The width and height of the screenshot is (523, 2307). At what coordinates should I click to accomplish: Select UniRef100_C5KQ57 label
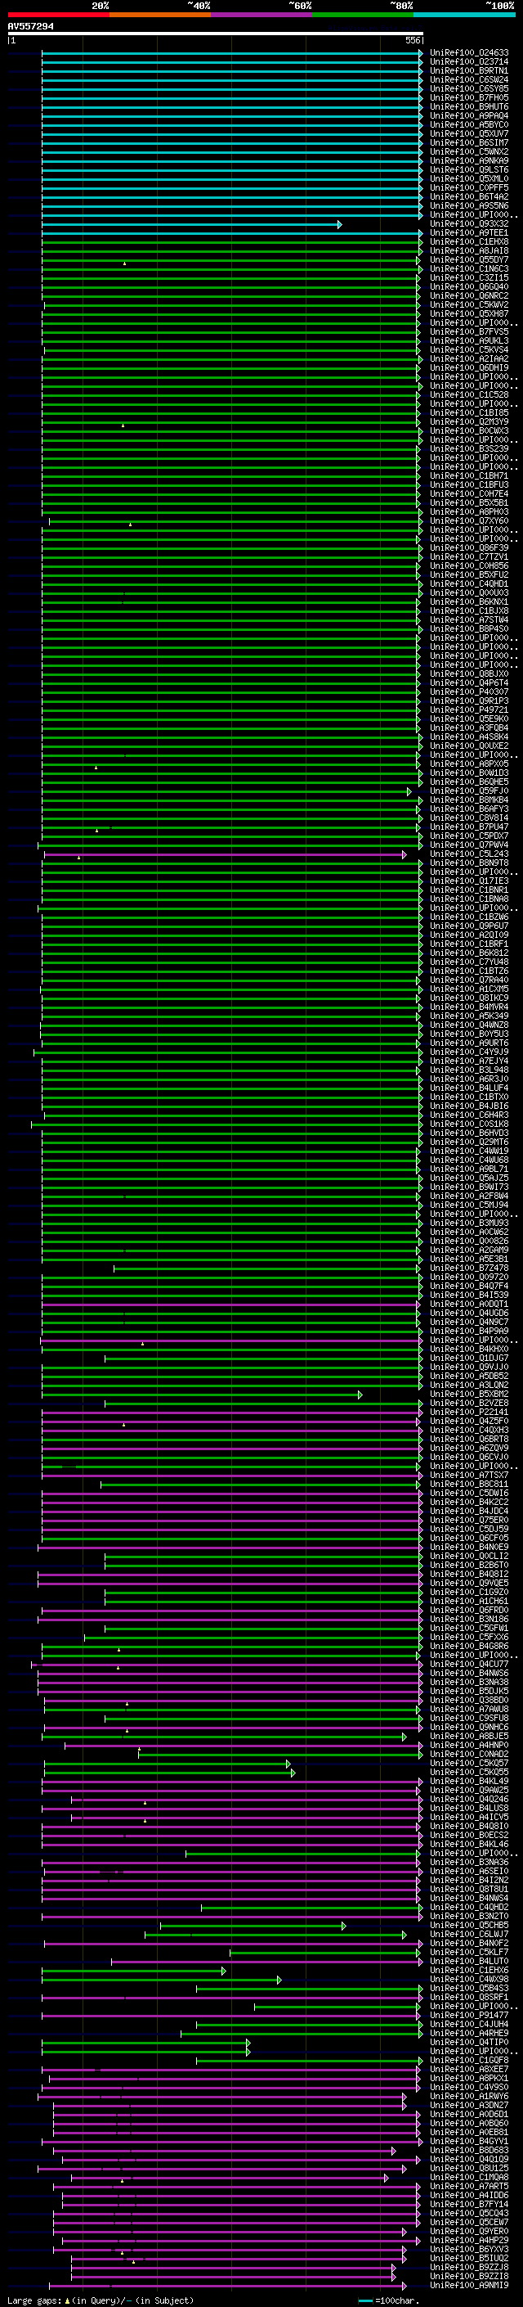point(469,1764)
